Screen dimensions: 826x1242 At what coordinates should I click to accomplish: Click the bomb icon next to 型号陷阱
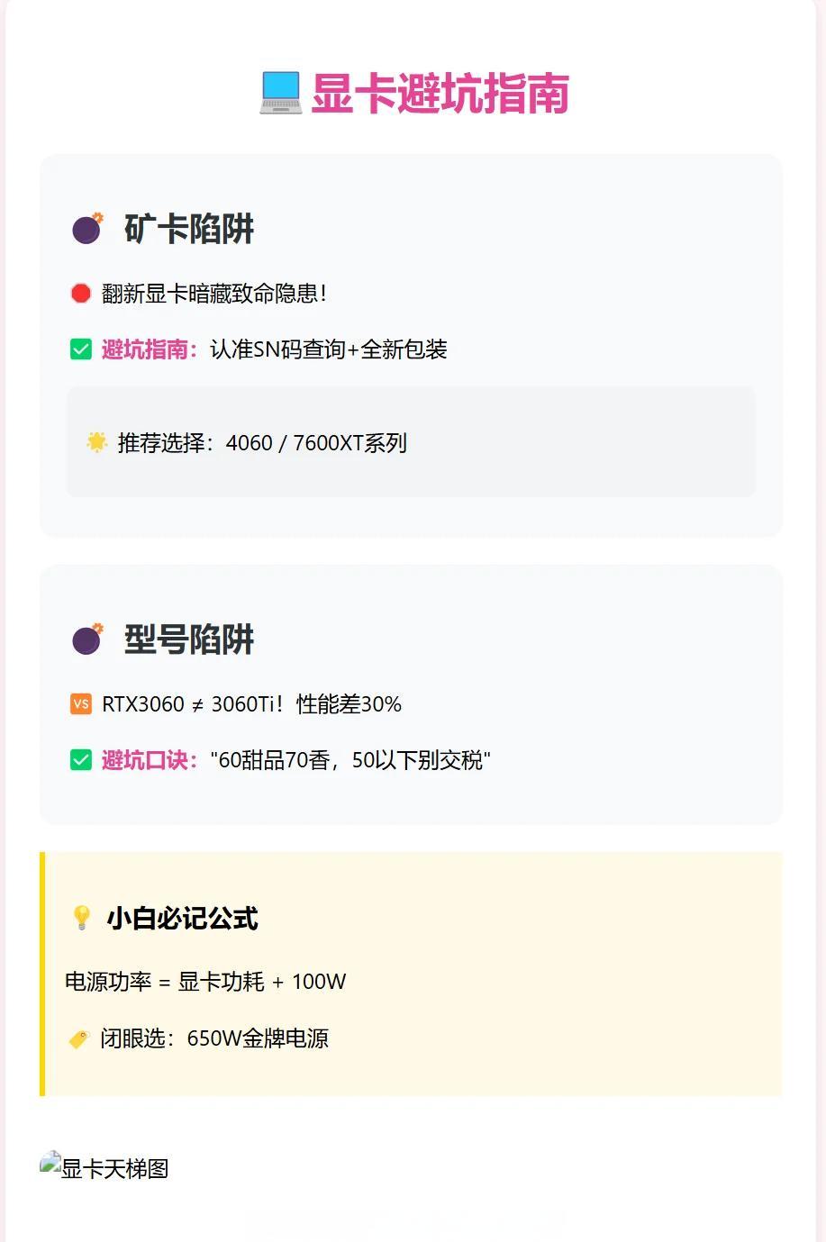point(87,639)
